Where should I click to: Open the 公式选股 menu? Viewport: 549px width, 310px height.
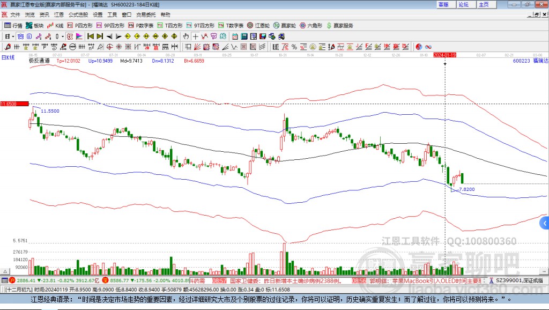tap(77, 14)
